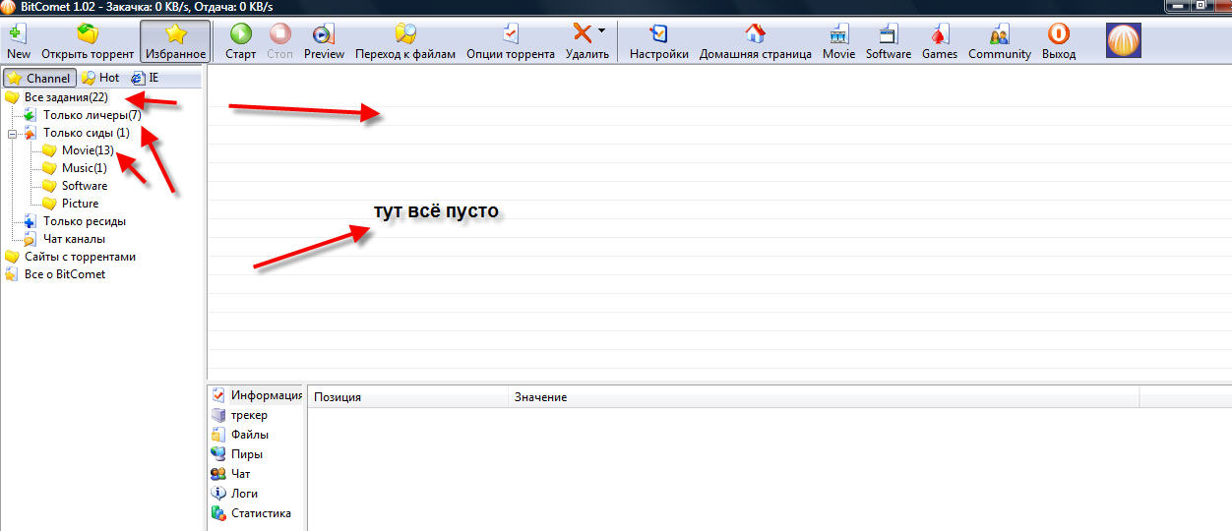Open the Community toolbar button

click(x=999, y=41)
